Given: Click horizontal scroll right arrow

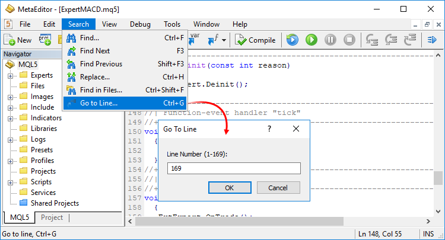Looking at the screenshot, I should coord(428,221).
